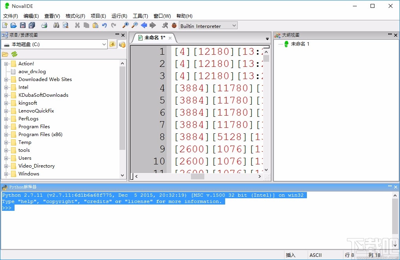Open the 工具(T) menu
400x260 pixels.
[x=140, y=16]
